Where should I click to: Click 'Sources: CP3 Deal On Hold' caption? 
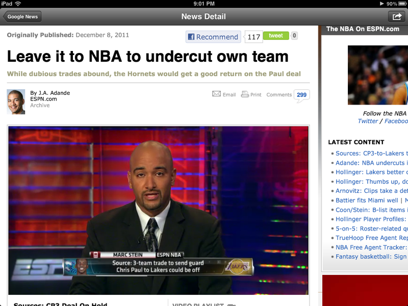tap(60, 304)
